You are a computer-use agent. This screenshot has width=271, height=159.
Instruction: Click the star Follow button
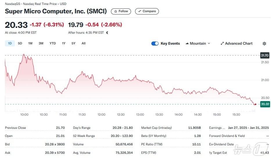(x=121, y=11)
